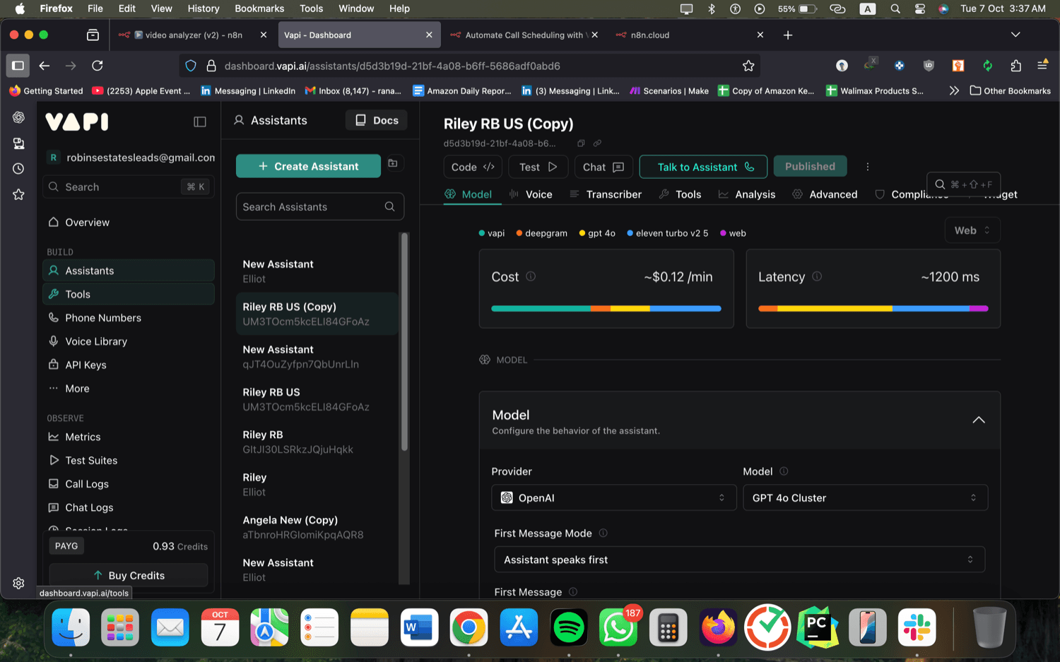The image size is (1060, 662).
Task: Click the info icon beside the Model label
Action: [x=784, y=471]
